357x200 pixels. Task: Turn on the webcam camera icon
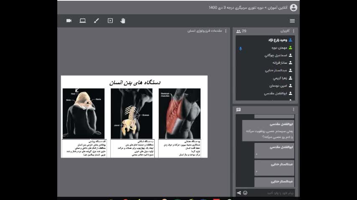(x=69, y=20)
